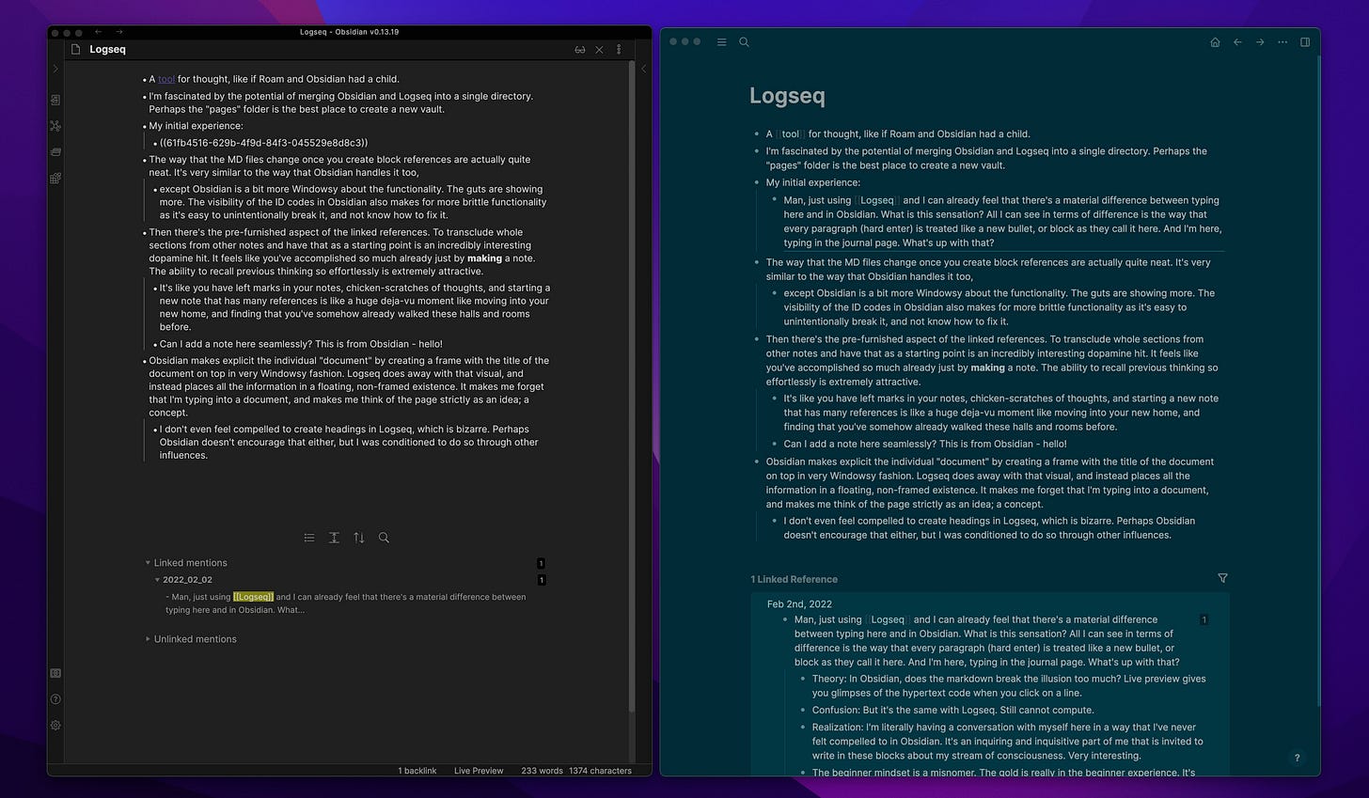Expand Obsidian's left sidebar chevron
This screenshot has width=1369, height=798.
[x=55, y=69]
